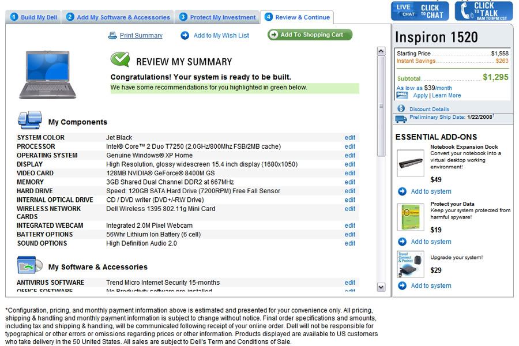Click the step 3 circle on Protect My Investment tab
The width and height of the screenshot is (519, 346).
click(183, 17)
